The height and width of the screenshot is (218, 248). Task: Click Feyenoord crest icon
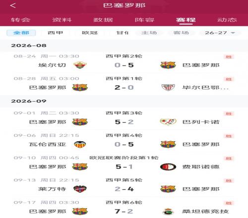tap(168, 167)
